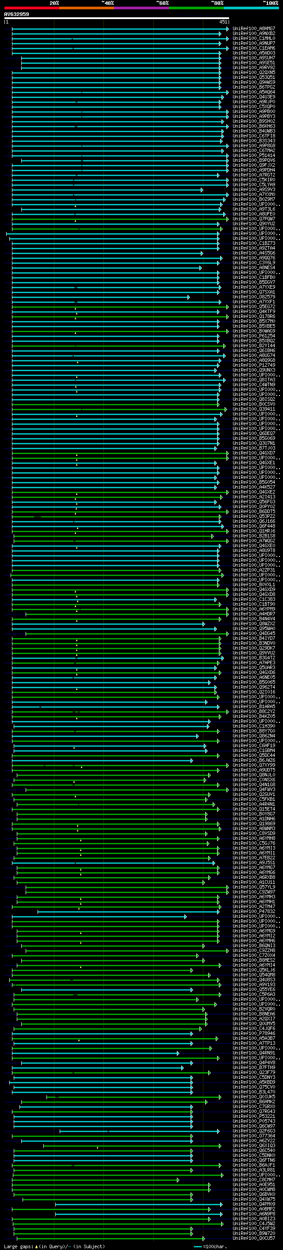
Task: Select the UniRef100_P53221 hit label
Action: pyautogui.click(x=254, y=1116)
